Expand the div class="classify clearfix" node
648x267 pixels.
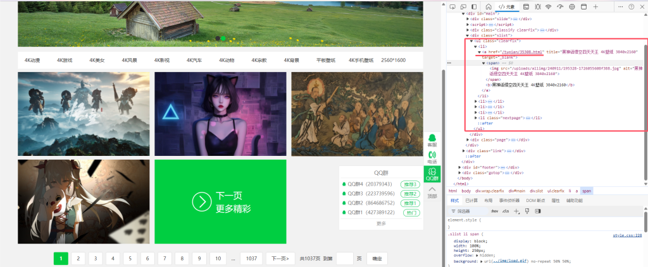tap(468, 30)
